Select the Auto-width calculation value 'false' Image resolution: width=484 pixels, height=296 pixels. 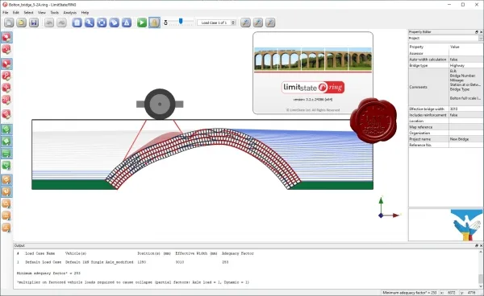pyautogui.click(x=465, y=60)
